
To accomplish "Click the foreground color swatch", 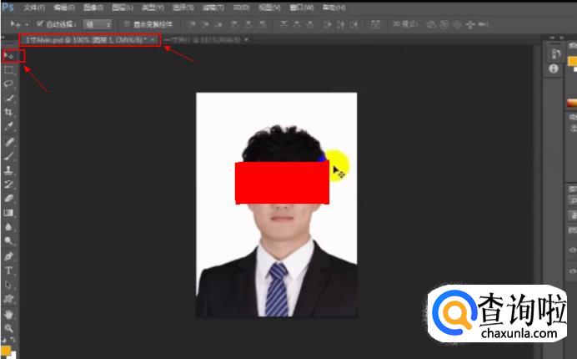I will click(5, 350).
